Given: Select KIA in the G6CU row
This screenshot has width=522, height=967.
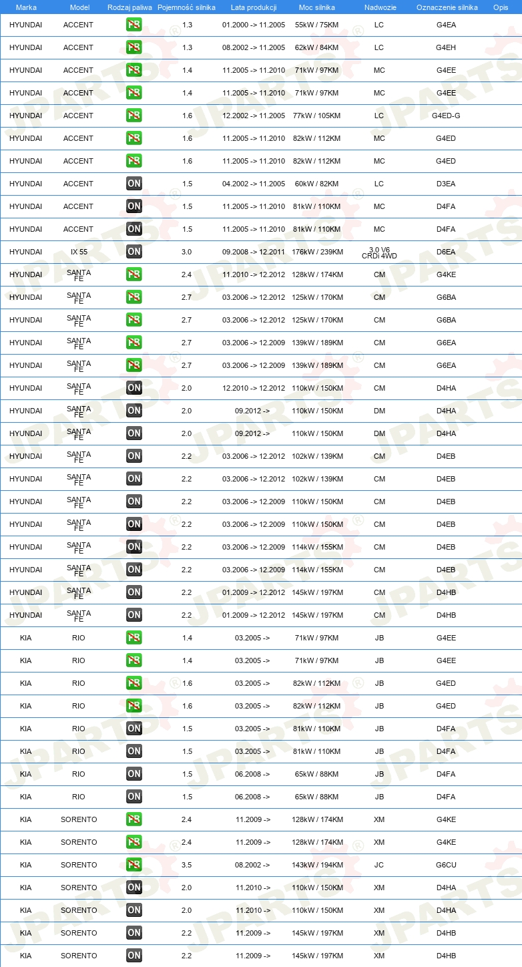Looking at the screenshot, I should (25, 865).
